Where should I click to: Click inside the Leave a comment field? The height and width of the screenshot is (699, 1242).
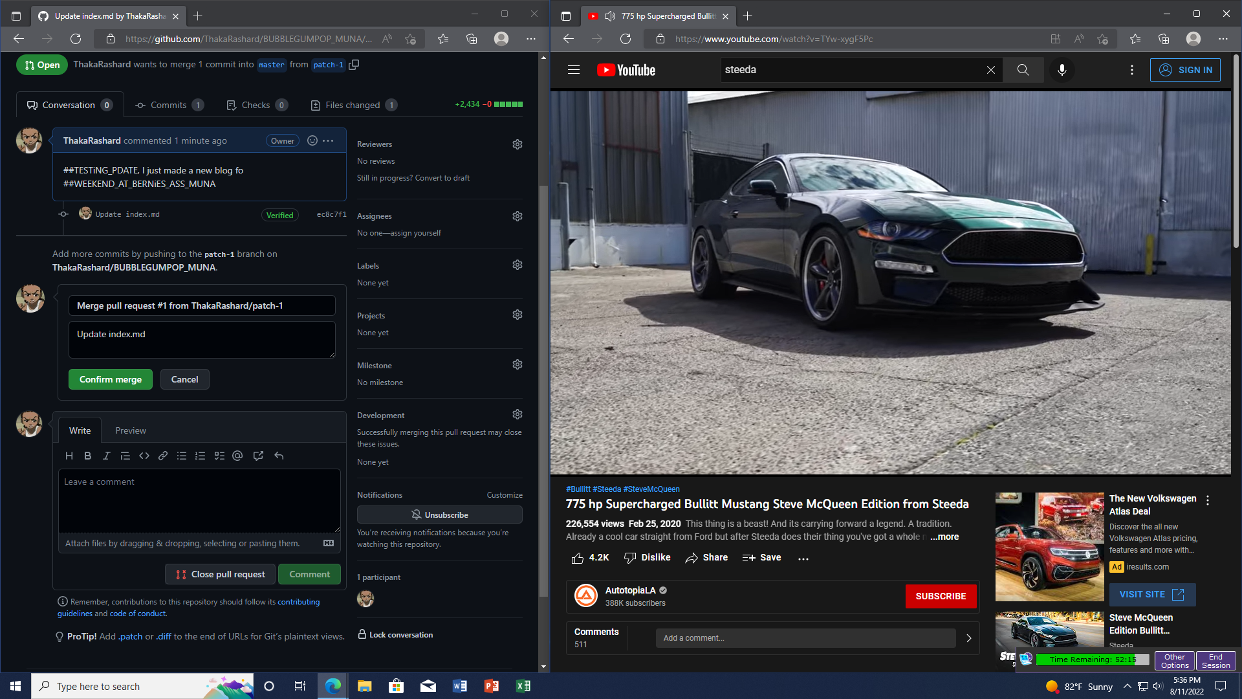pos(199,500)
